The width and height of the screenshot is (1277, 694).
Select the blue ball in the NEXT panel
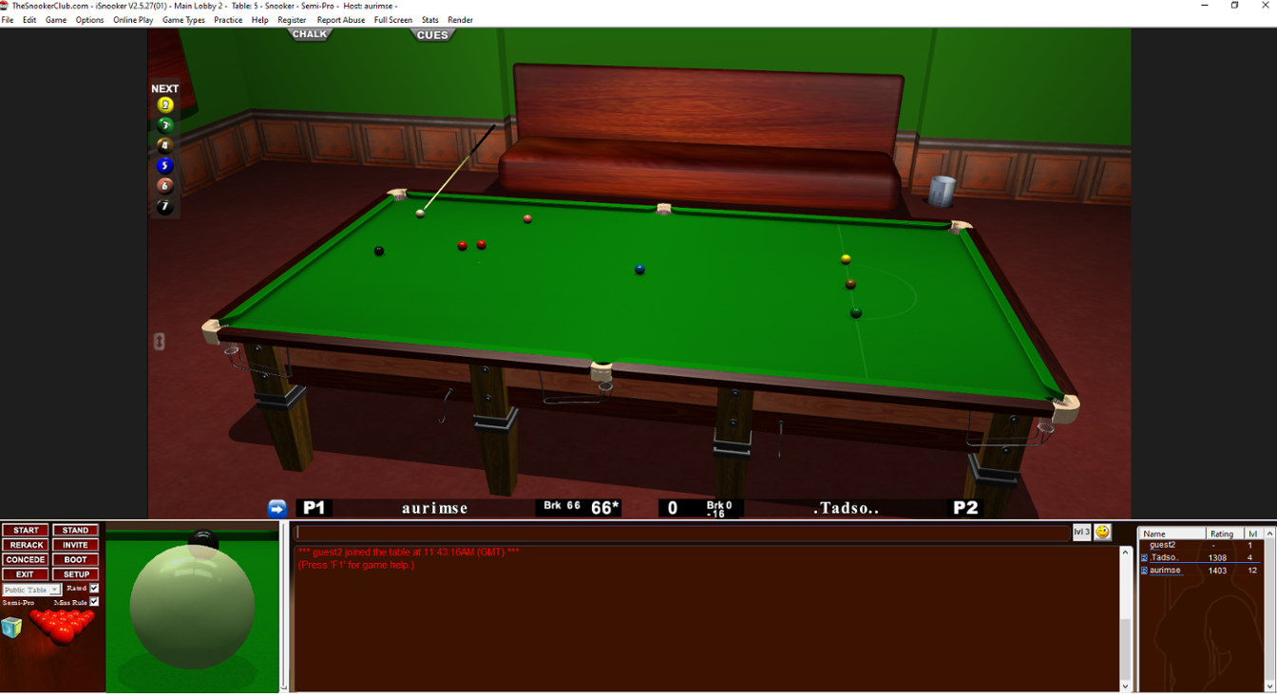point(163,164)
